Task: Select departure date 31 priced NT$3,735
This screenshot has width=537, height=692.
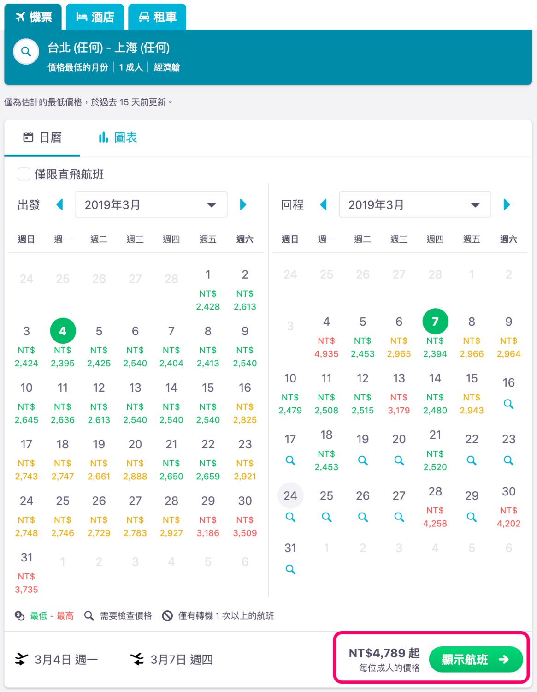Action: pos(26,573)
